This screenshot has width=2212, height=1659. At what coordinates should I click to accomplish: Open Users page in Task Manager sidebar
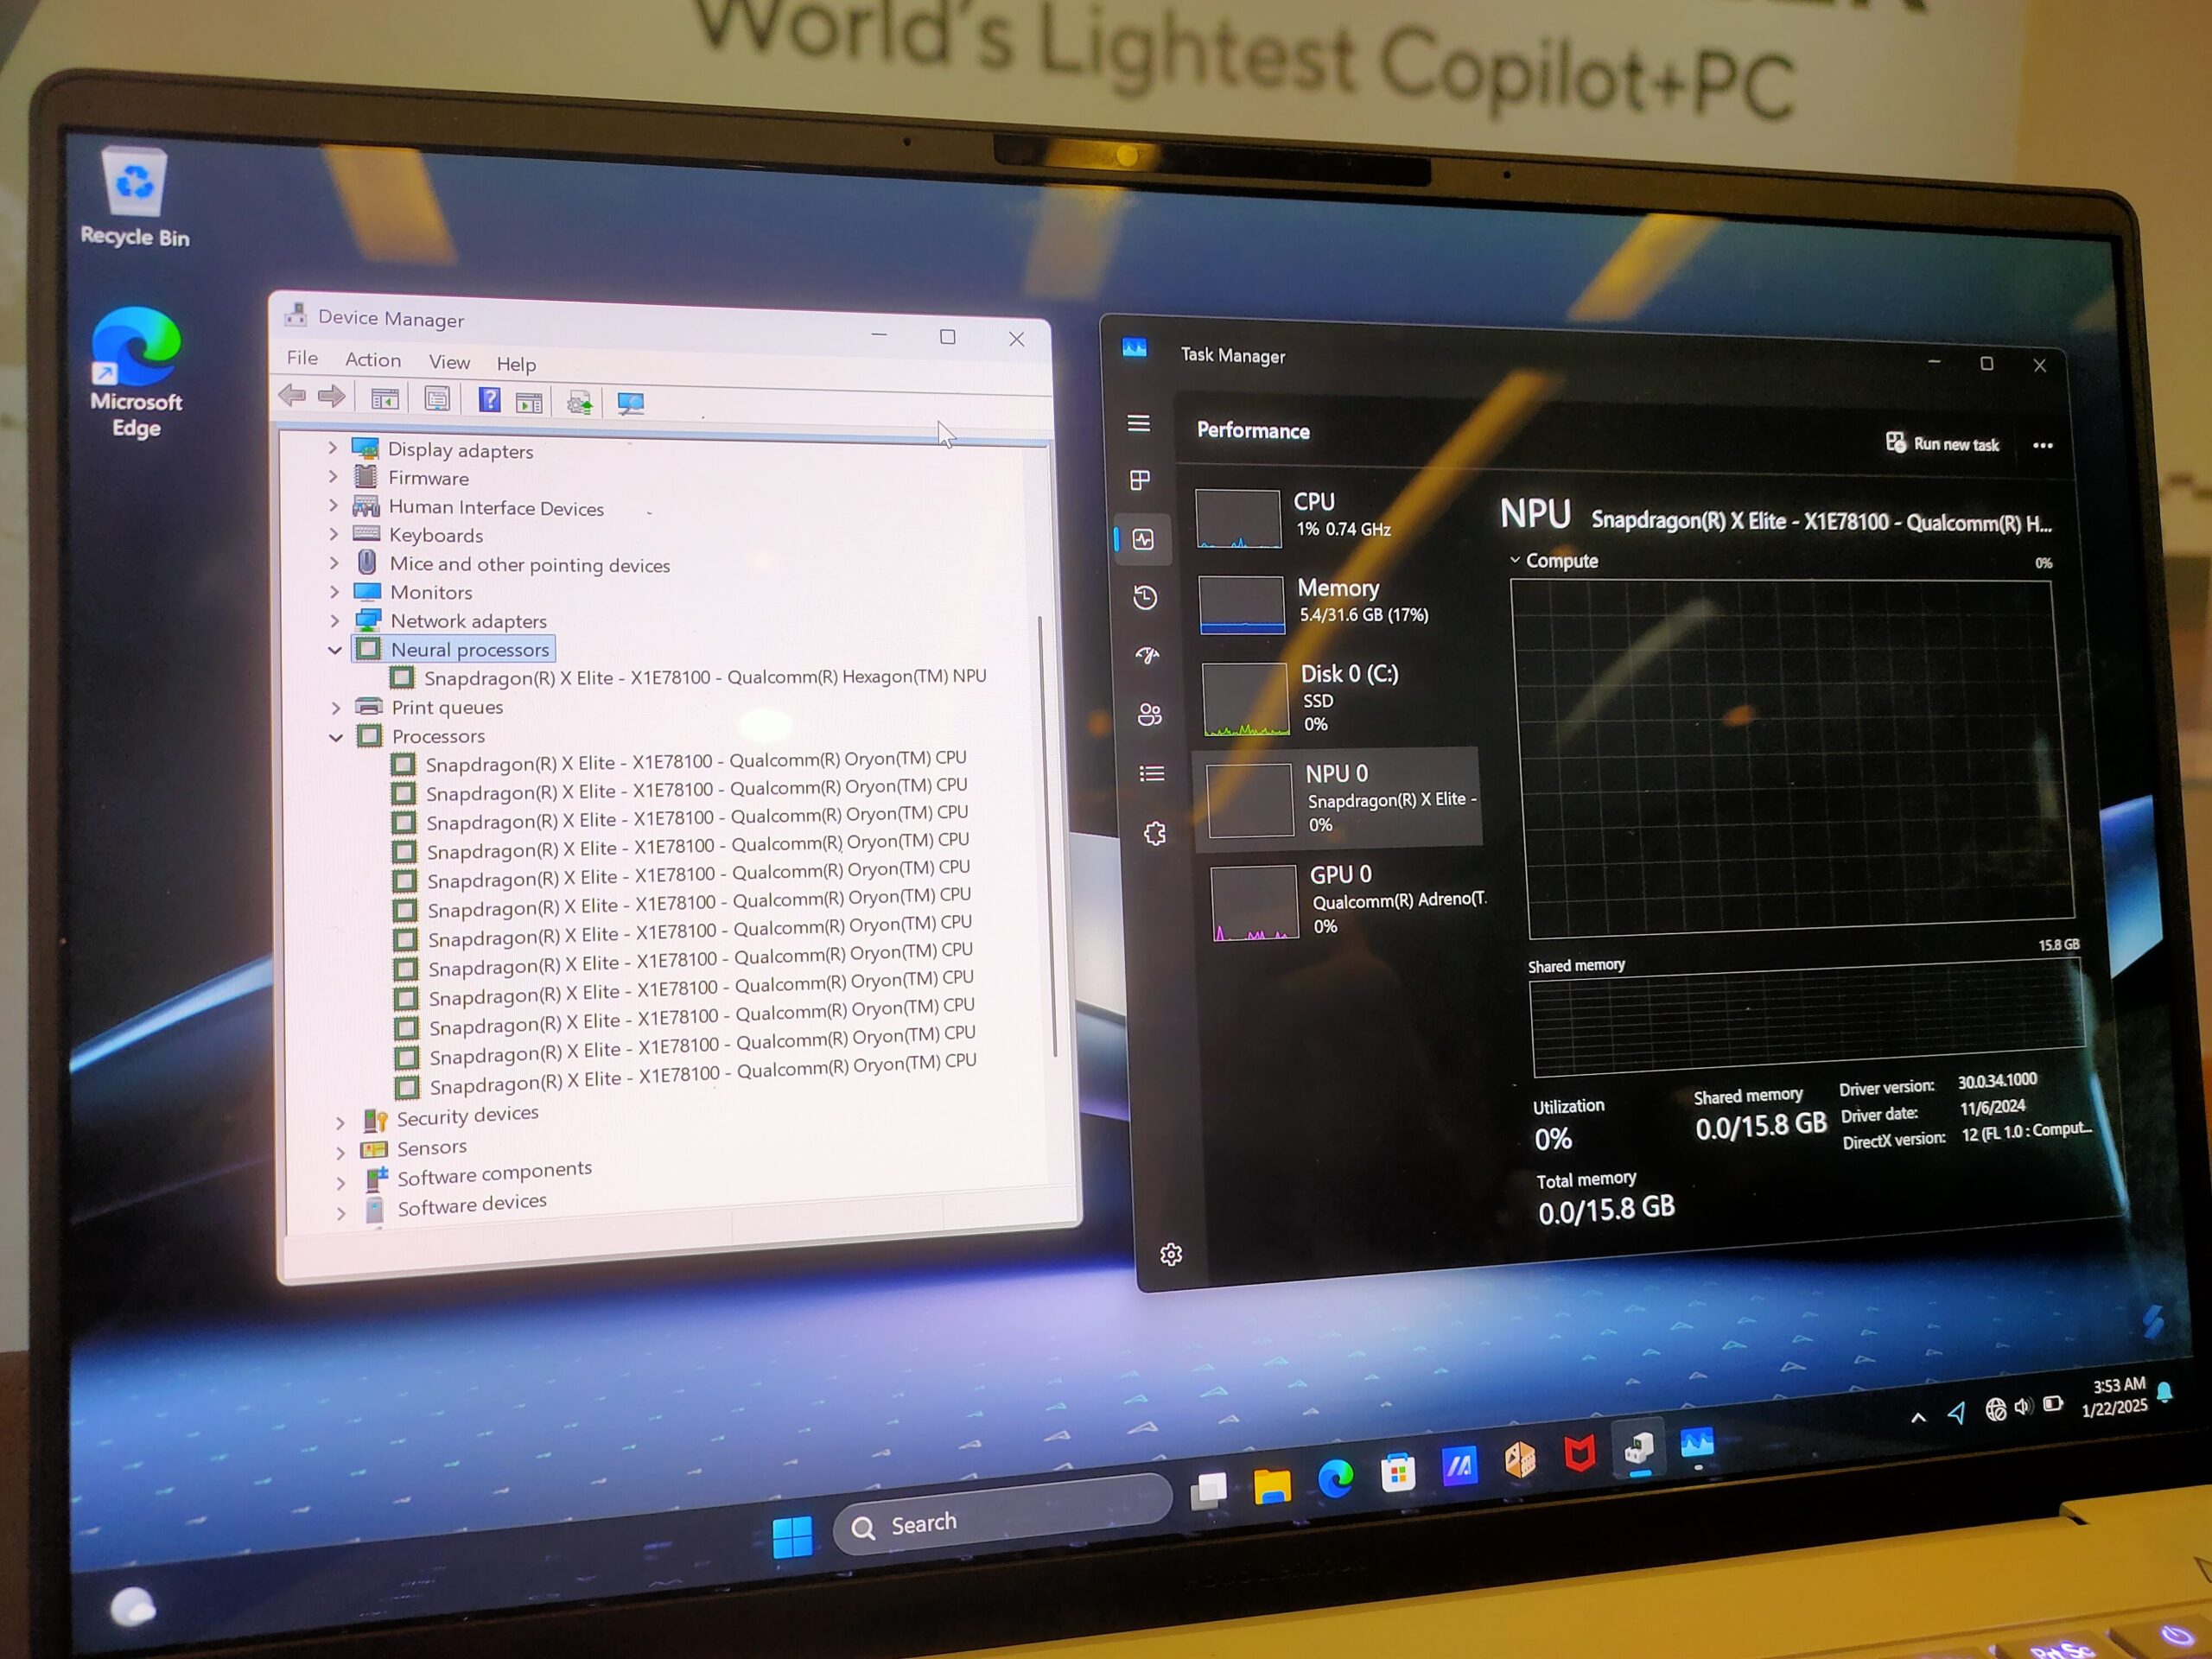[1150, 714]
